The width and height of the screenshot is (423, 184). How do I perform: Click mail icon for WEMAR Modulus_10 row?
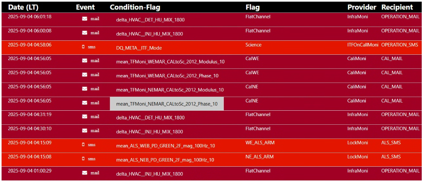tap(85, 61)
